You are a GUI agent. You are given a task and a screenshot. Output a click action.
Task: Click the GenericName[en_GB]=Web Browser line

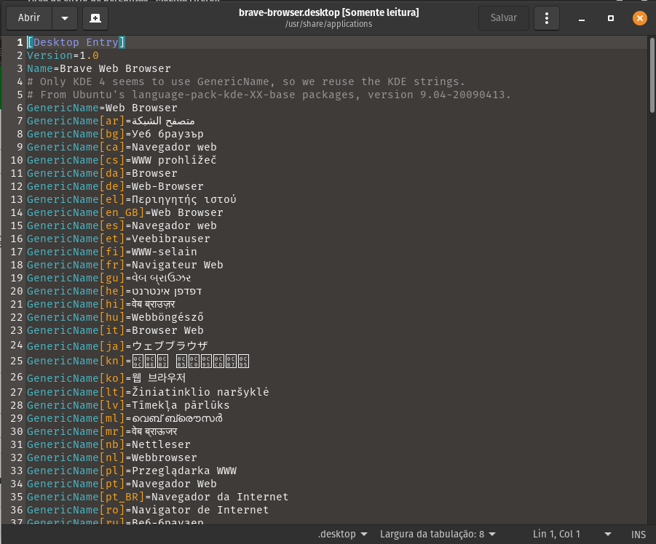[125, 212]
